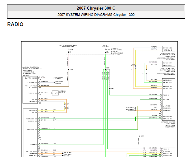Click the 'ANT GRID SIG' pin label
Viewport: 189px width, 157px height.
coord(32,93)
